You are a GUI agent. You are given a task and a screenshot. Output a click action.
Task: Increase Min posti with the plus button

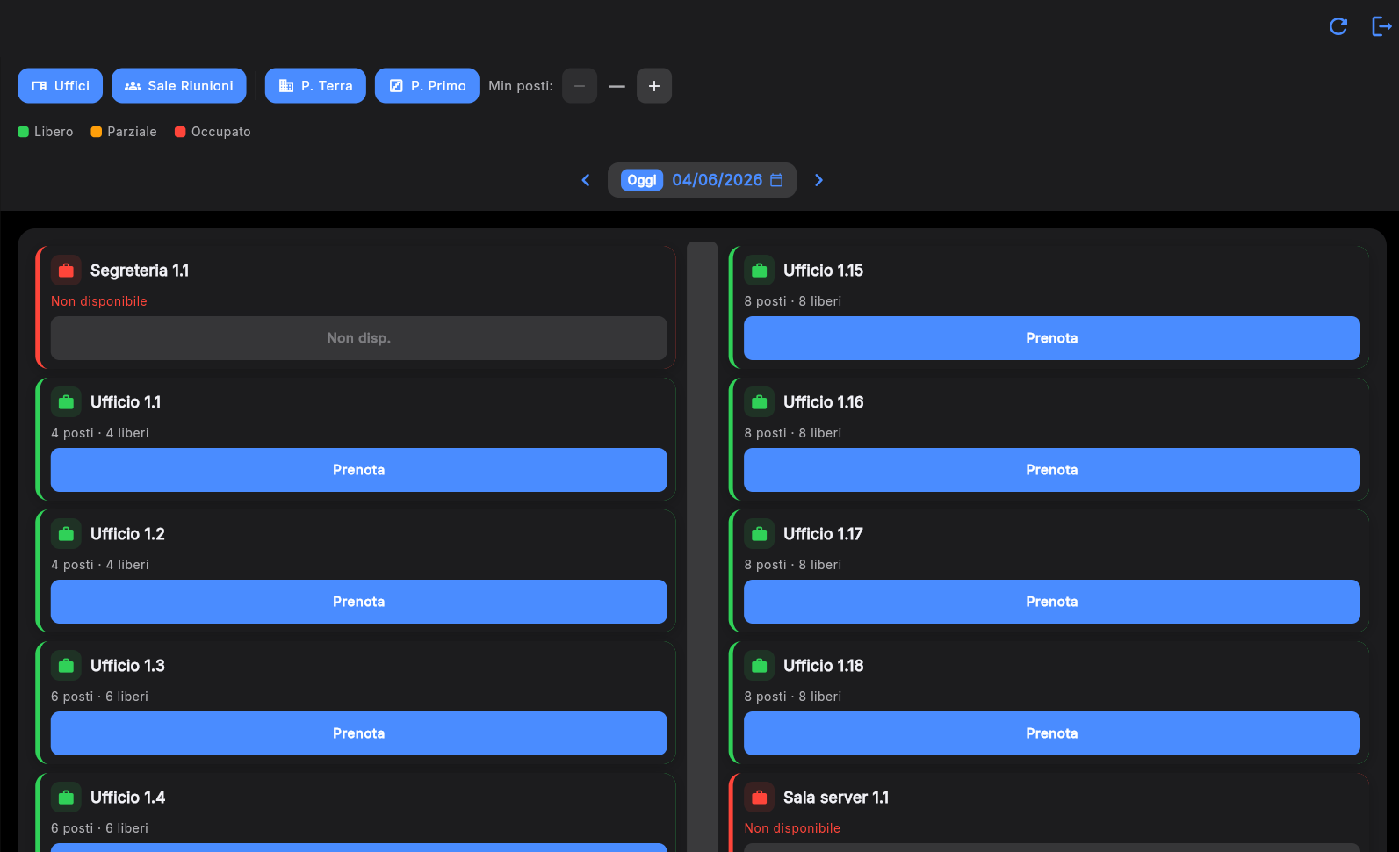point(654,86)
